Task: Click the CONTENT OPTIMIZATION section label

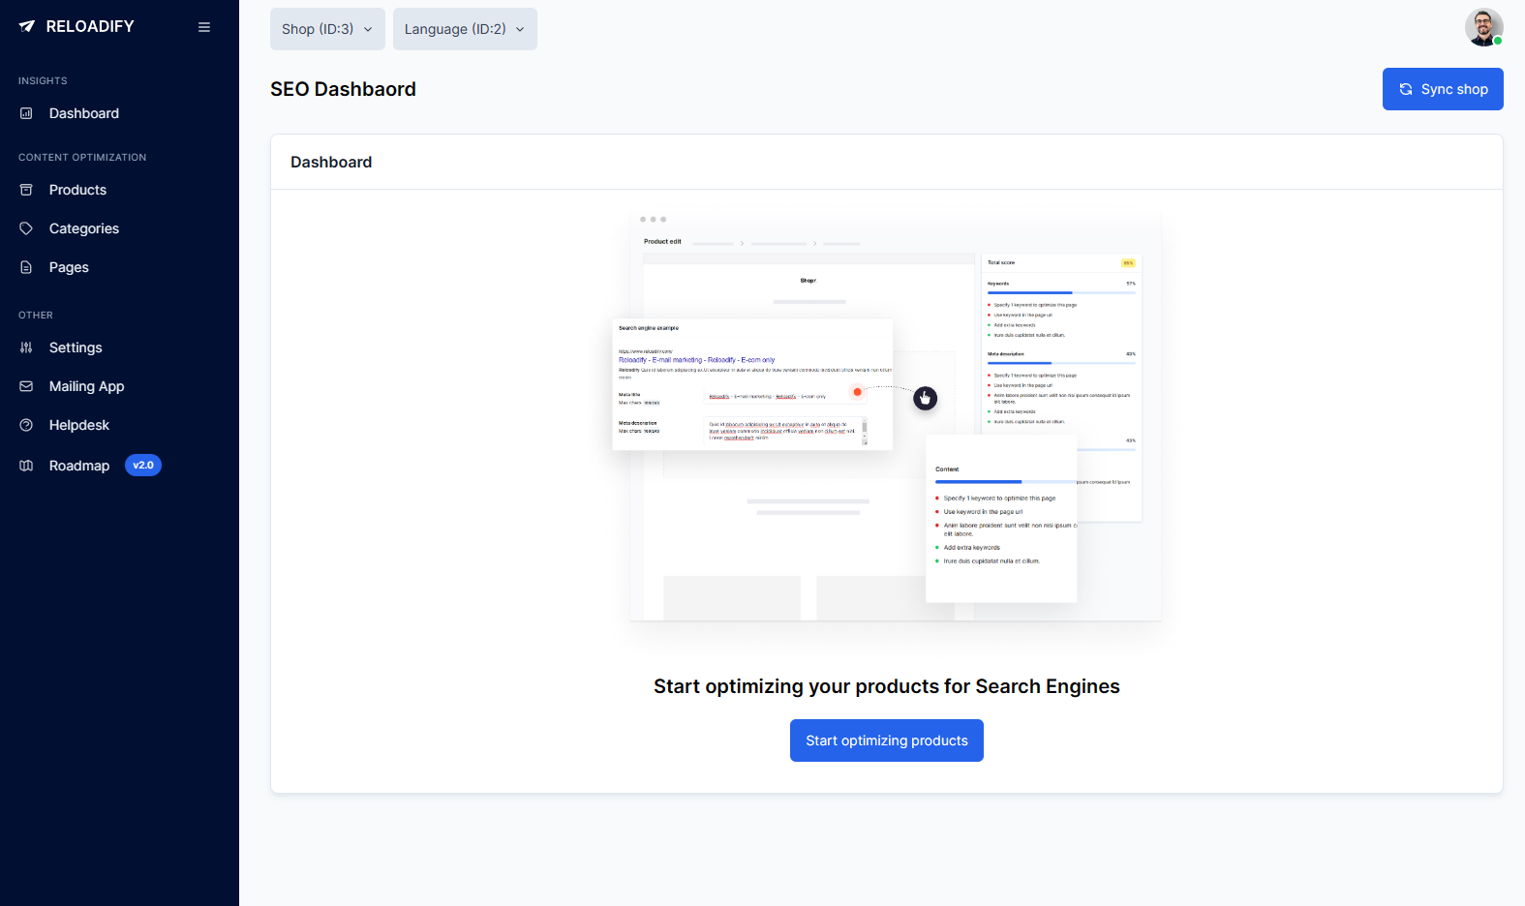Action: (82, 157)
